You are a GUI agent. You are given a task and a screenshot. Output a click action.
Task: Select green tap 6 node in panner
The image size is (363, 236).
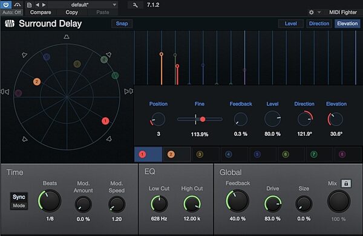(104, 60)
